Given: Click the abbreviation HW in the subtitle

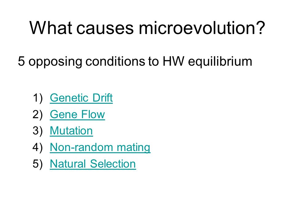Looking at the screenshot, I should point(173,61).
